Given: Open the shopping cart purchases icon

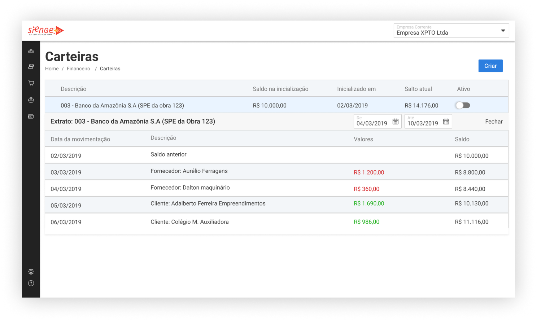Looking at the screenshot, I should tap(31, 83).
